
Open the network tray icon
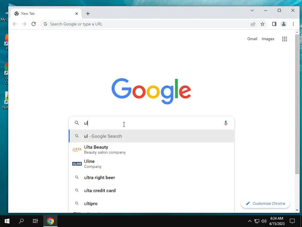[x=257, y=221]
